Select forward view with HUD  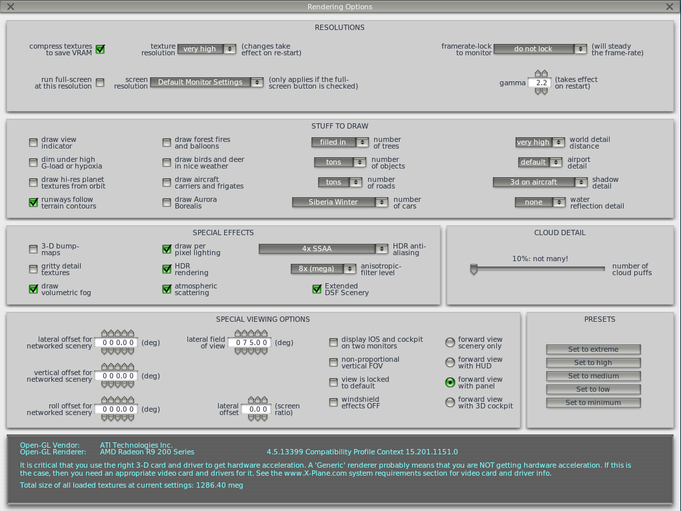(x=450, y=362)
